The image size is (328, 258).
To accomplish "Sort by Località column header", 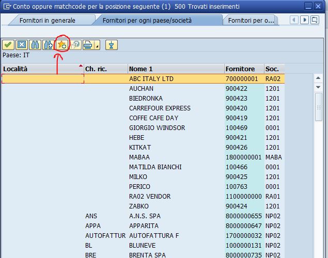I will tap(43, 69).
